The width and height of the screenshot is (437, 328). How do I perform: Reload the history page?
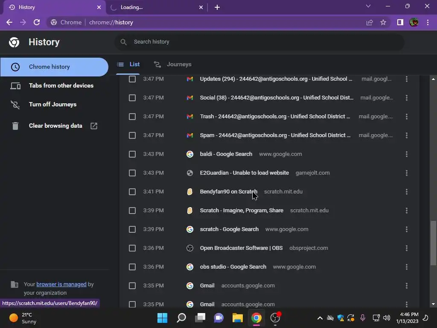click(x=37, y=22)
